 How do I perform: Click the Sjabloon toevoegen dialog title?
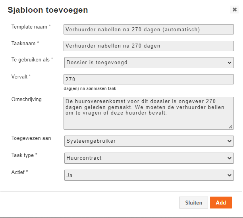(x=48, y=10)
